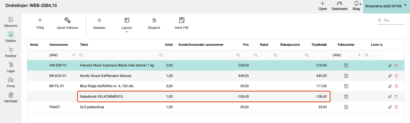Sort by the Totalbeløb column header
The height and width of the screenshot is (123, 410).
point(319,45)
